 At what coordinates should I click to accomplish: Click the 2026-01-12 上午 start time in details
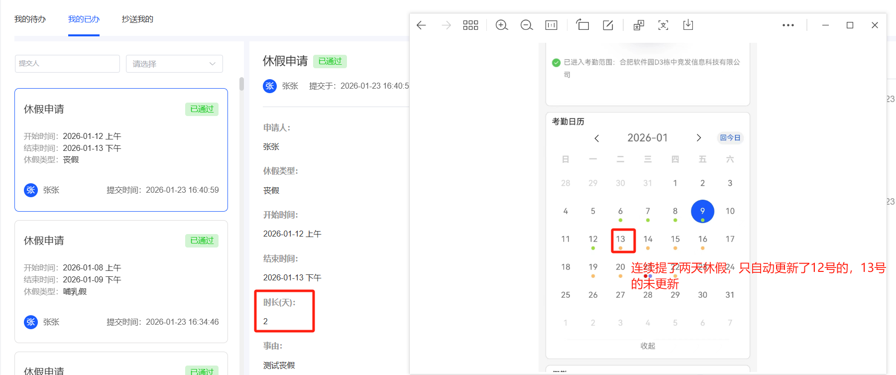[x=292, y=234]
